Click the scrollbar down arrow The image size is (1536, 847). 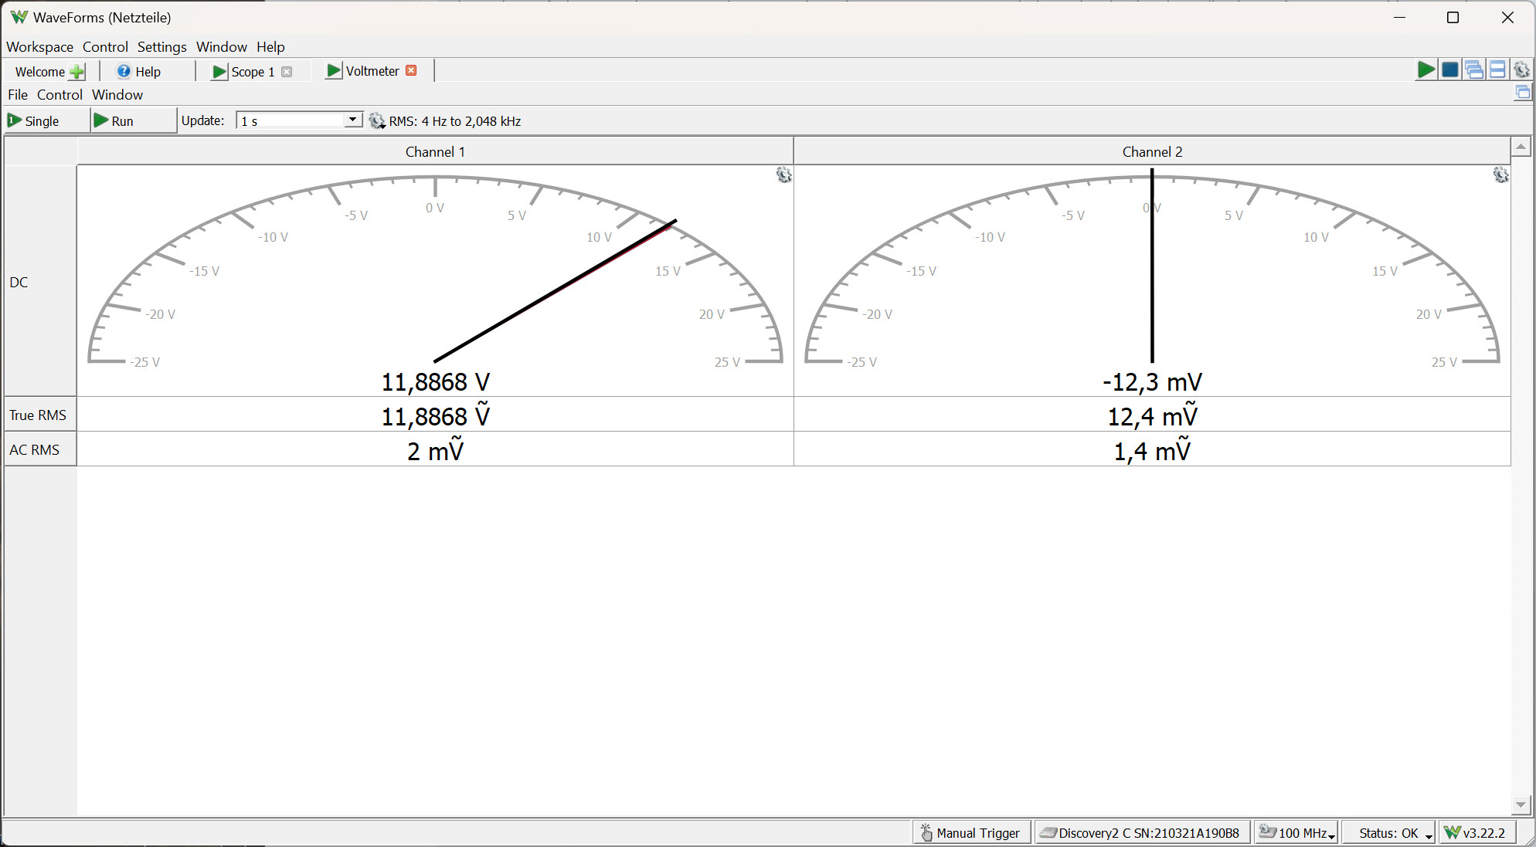point(1521,805)
